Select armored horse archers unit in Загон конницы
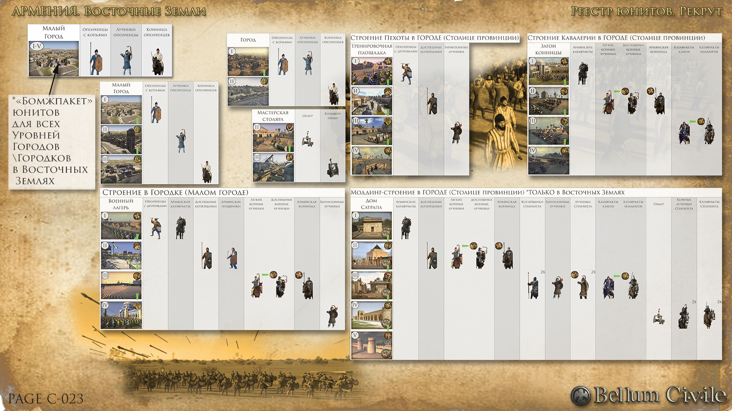Viewport: 732px width, 411px height. pos(633,103)
